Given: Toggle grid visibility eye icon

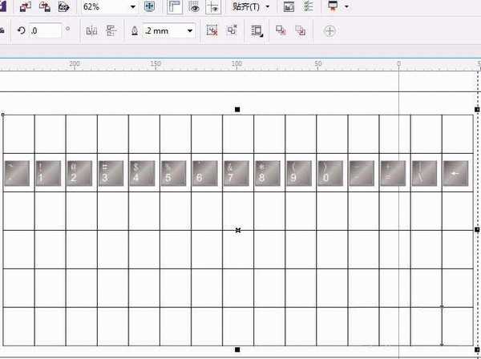Looking at the screenshot, I should (193, 6).
